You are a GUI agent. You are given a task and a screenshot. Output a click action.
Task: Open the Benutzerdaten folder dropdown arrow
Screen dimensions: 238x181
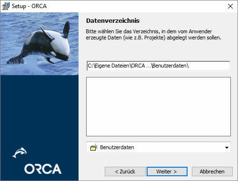click(227, 148)
